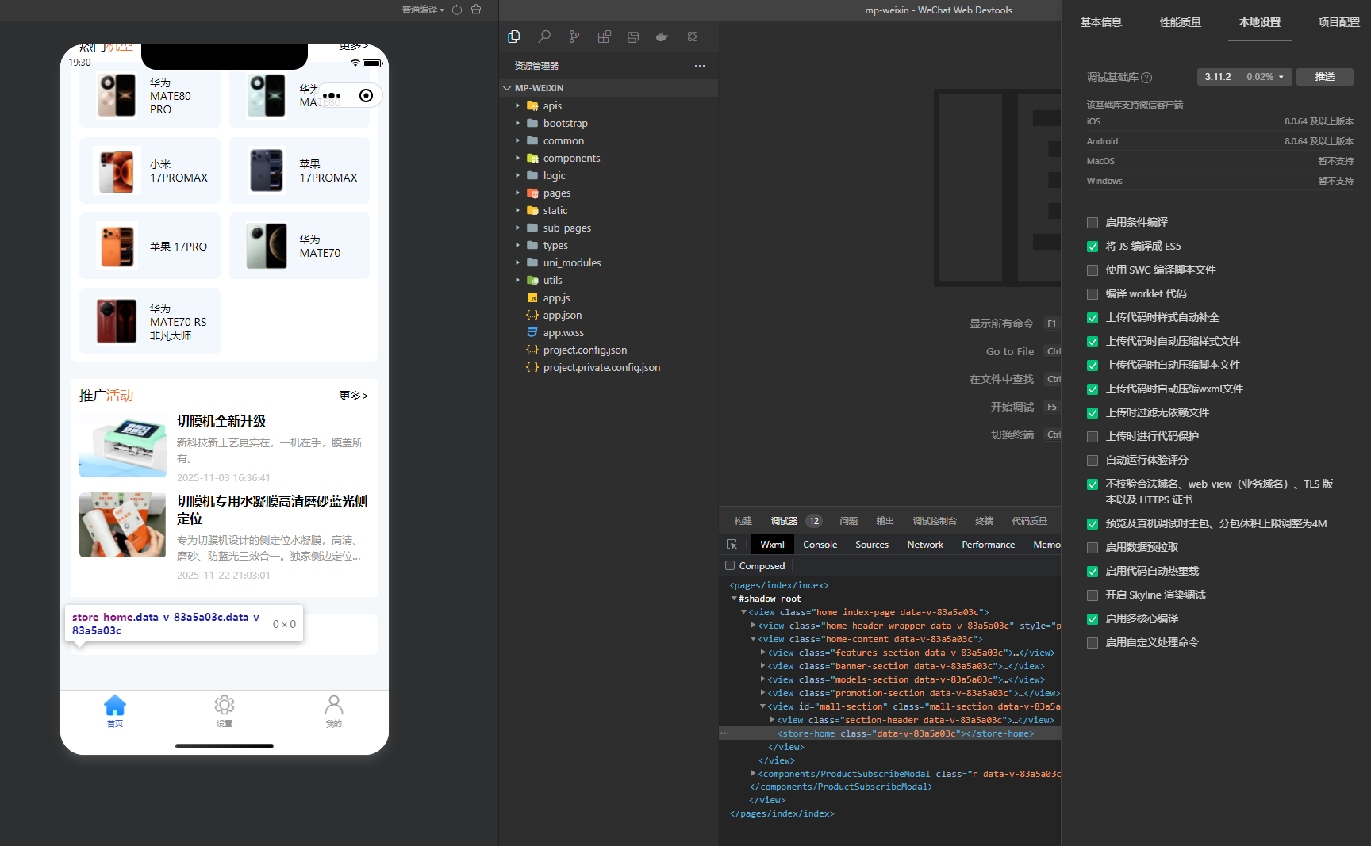This screenshot has width=1371, height=846.
Task: Enable 自动运行体验评分 checkbox
Action: [1093, 461]
